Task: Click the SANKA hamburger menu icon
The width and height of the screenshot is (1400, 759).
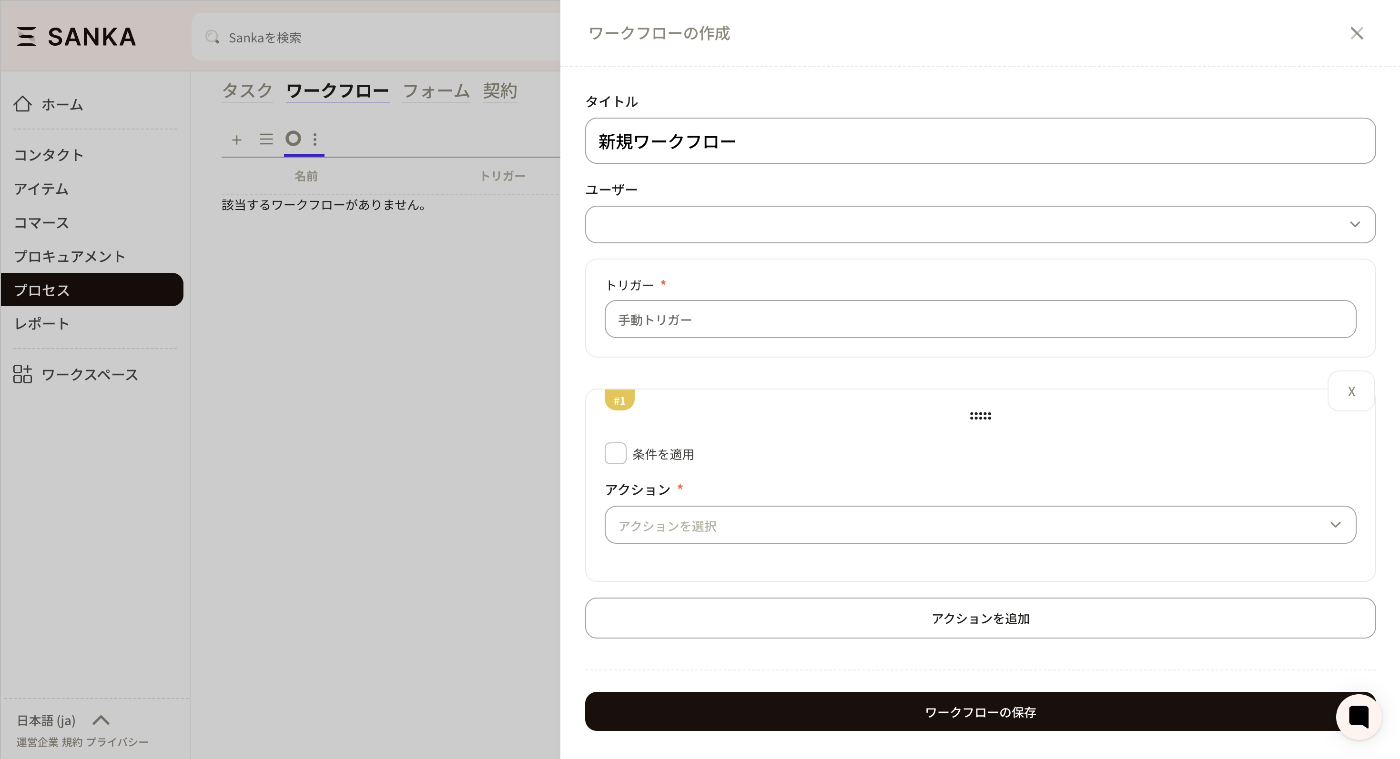Action: 26,37
